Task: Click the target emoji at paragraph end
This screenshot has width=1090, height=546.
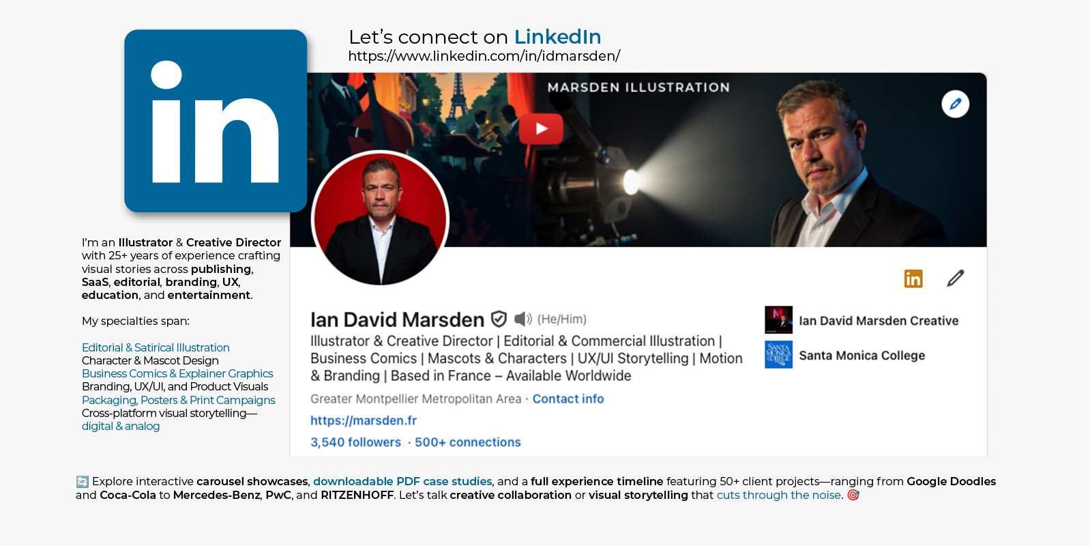Action: [853, 495]
